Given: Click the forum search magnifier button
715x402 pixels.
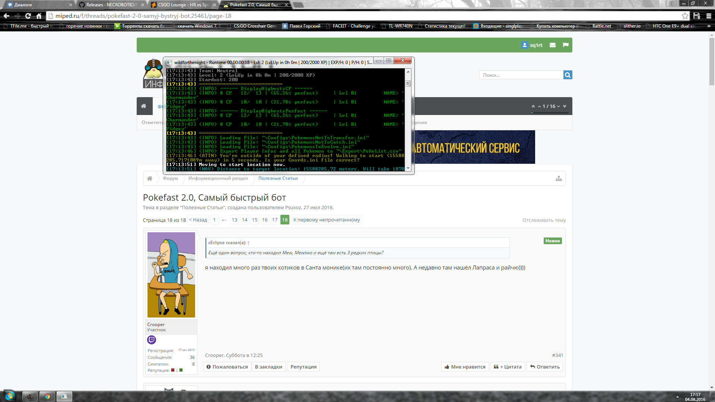Looking at the screenshot, I should coord(568,75).
